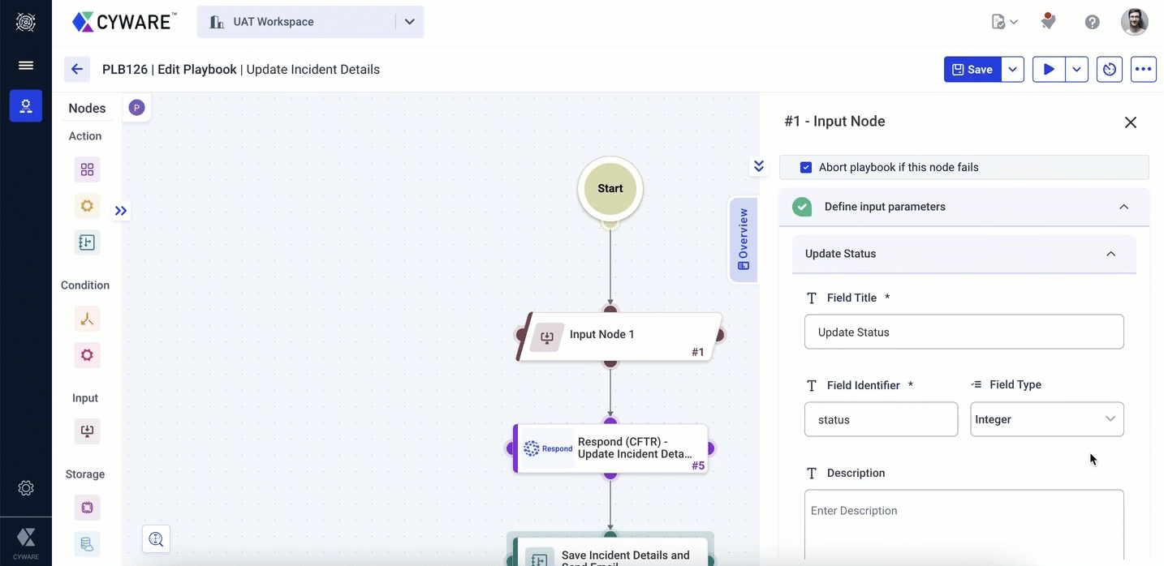
Task: Uncheck Abort playbook if this node fails
Action: 806,168
